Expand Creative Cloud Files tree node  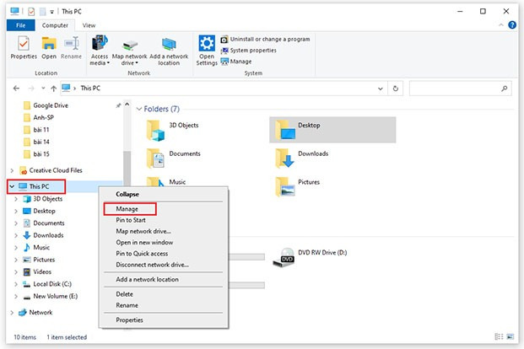click(x=12, y=170)
